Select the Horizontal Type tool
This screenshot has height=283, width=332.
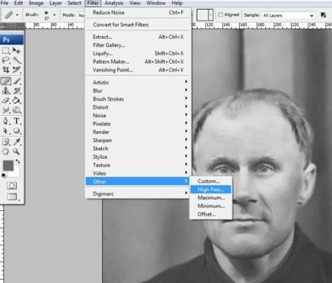coord(17,121)
